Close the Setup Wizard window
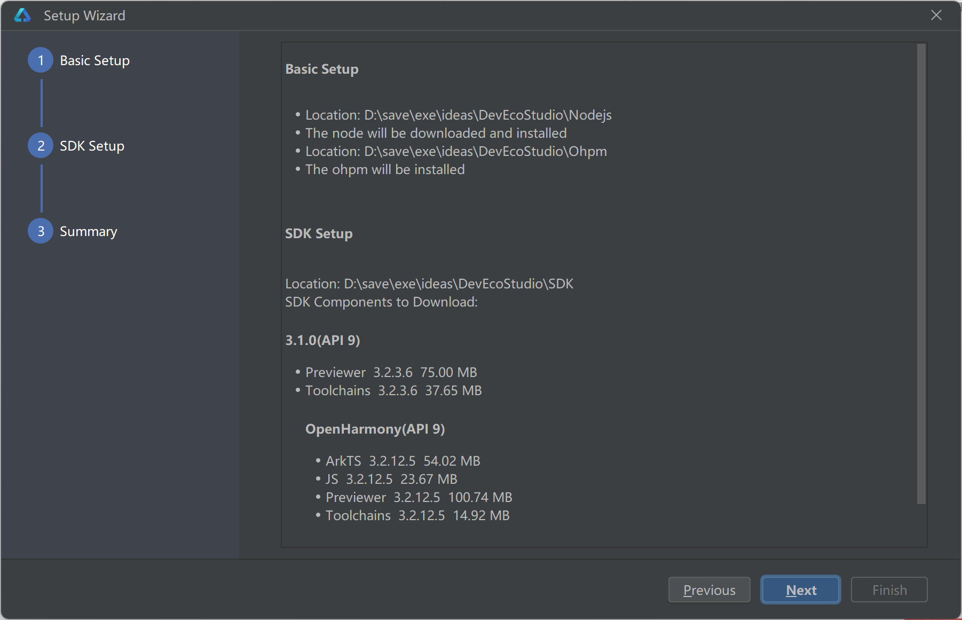 (936, 15)
